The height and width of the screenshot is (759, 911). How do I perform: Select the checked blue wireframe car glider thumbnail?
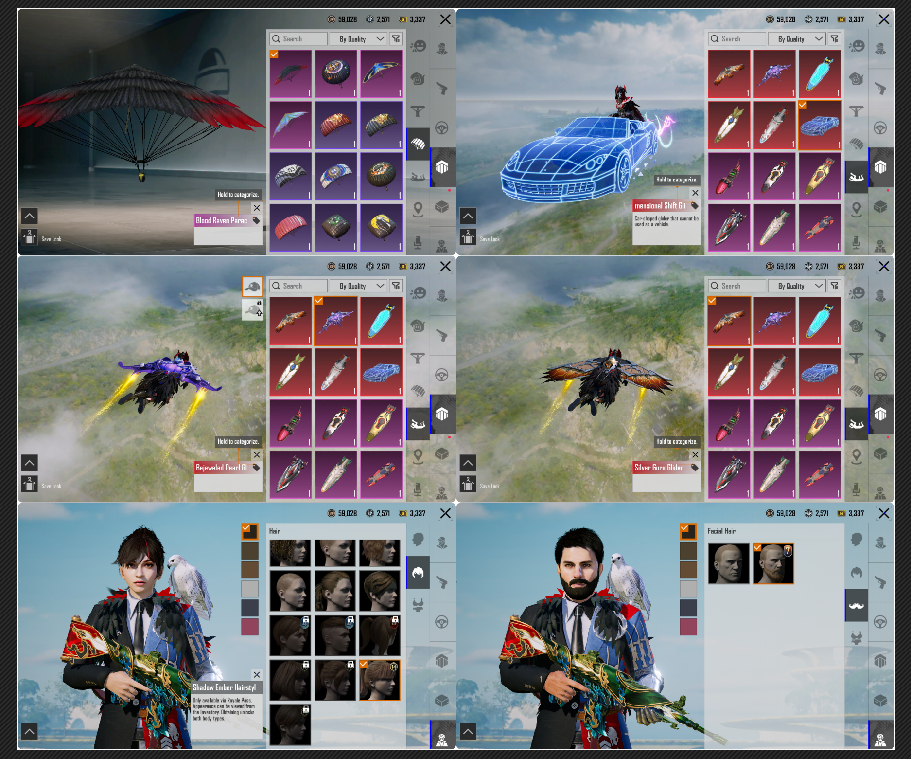click(x=820, y=126)
